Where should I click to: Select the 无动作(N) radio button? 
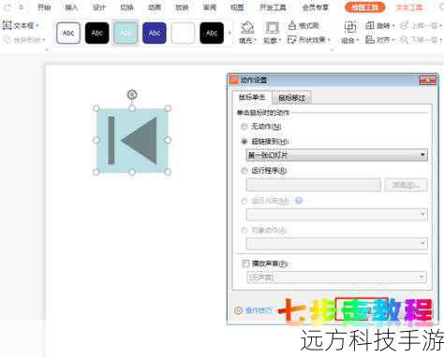click(x=244, y=127)
